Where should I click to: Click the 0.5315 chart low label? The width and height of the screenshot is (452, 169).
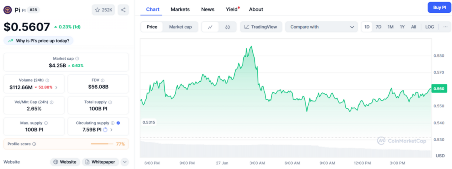click(x=149, y=122)
